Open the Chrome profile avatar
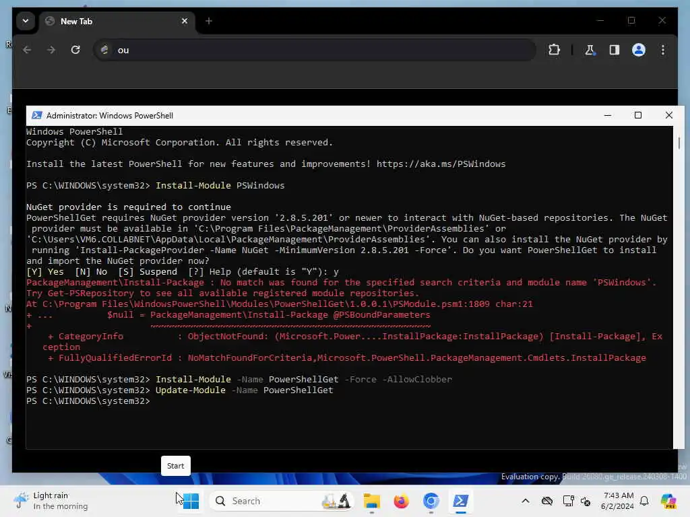Image resolution: width=690 pixels, height=517 pixels. click(x=639, y=50)
